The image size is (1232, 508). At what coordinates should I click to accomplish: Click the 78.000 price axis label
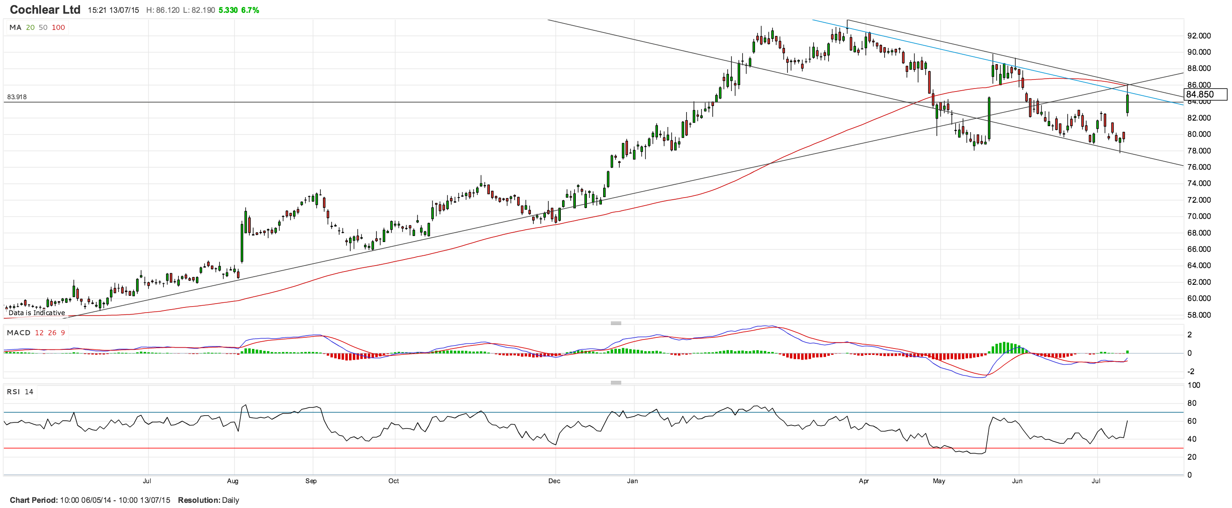point(1199,151)
